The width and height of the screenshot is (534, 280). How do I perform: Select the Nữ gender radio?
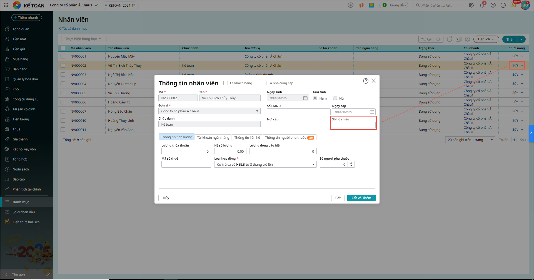click(x=335, y=98)
